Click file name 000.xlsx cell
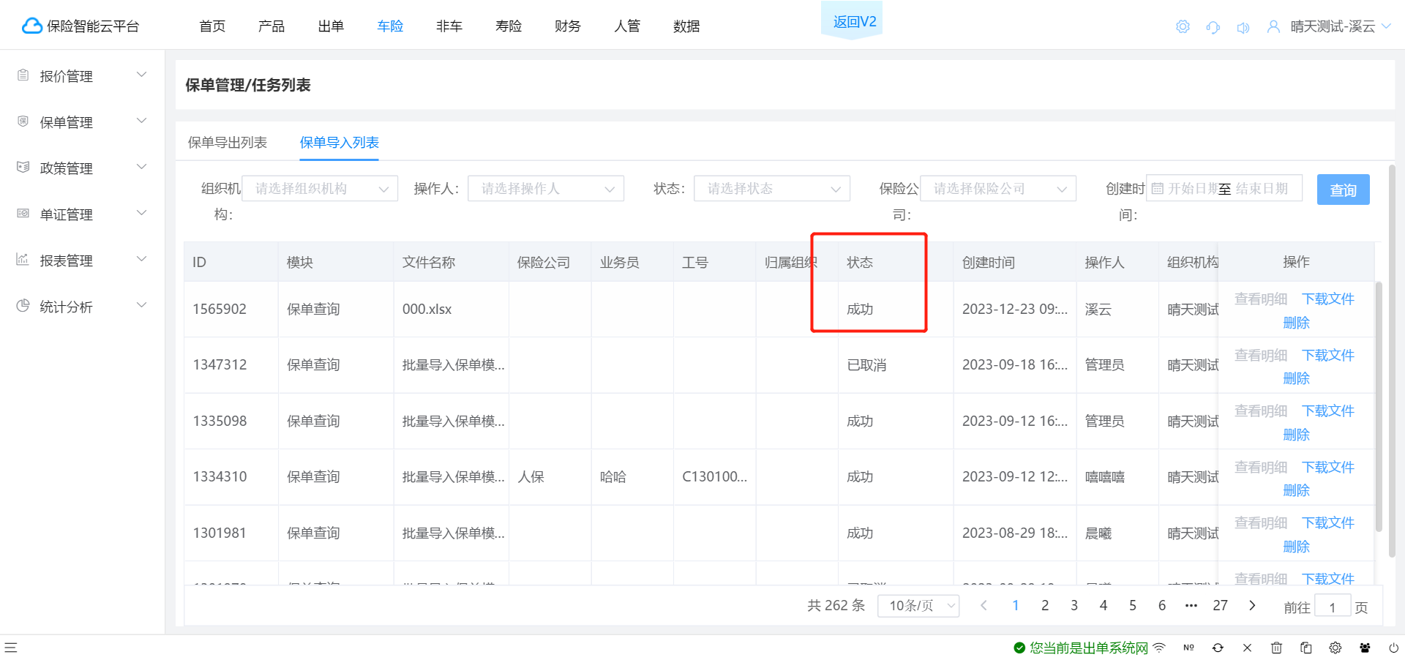 coord(452,310)
